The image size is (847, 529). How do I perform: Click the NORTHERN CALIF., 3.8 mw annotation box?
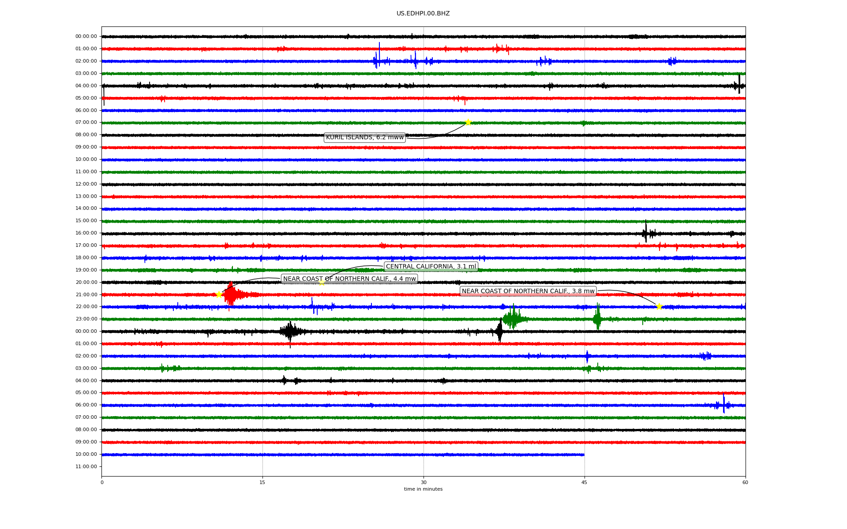[x=528, y=291]
